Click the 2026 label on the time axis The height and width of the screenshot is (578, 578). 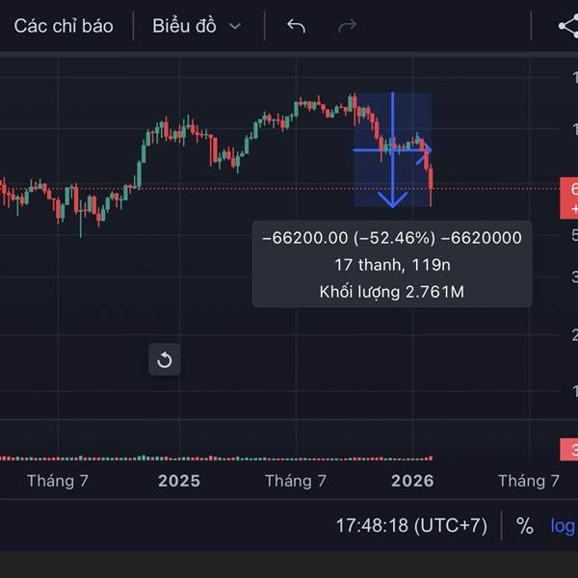pyautogui.click(x=411, y=481)
